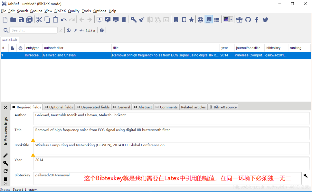Close the entry editor with X
The width and height of the screenshot is (312, 192).
[5, 107]
